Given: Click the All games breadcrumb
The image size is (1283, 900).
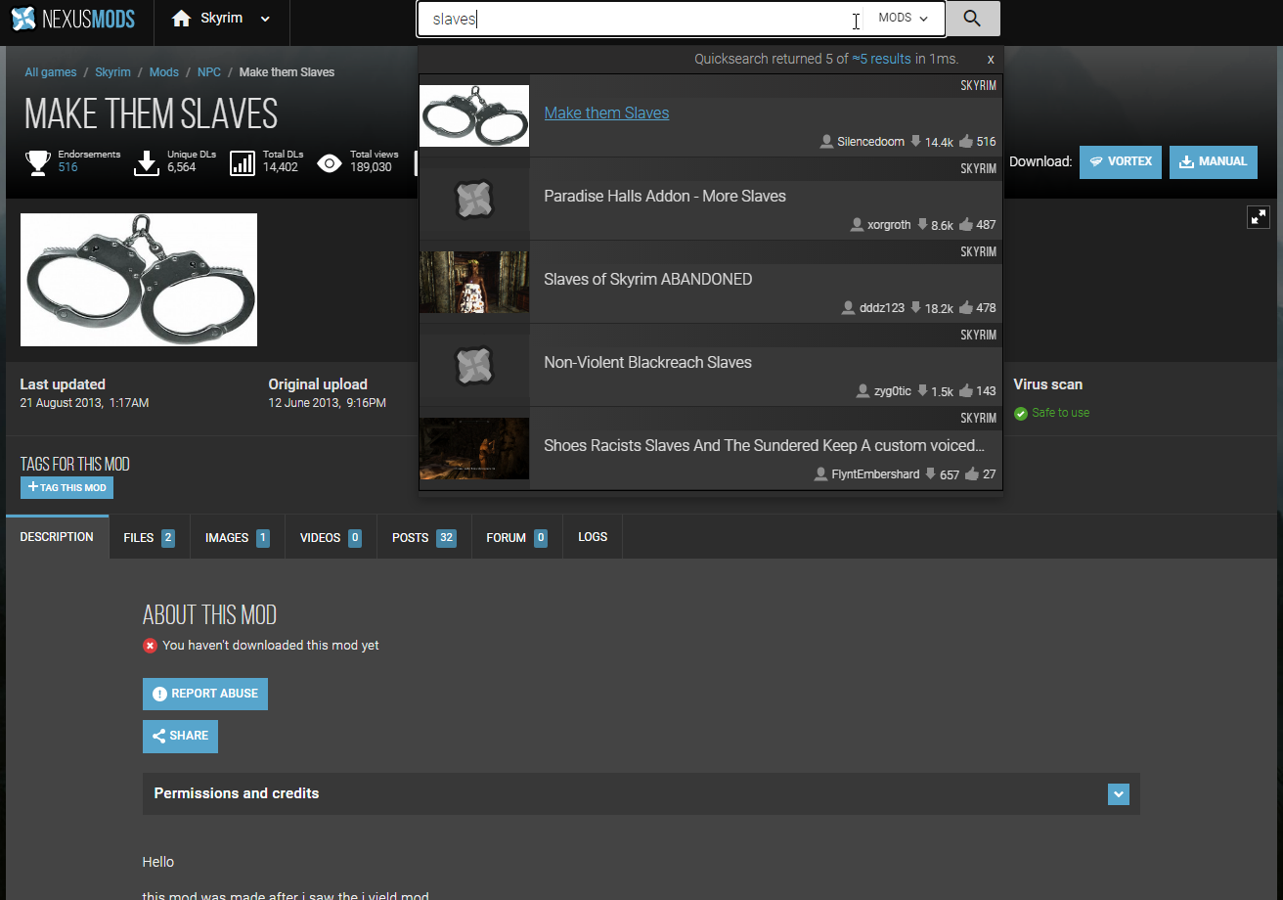Looking at the screenshot, I should [51, 72].
